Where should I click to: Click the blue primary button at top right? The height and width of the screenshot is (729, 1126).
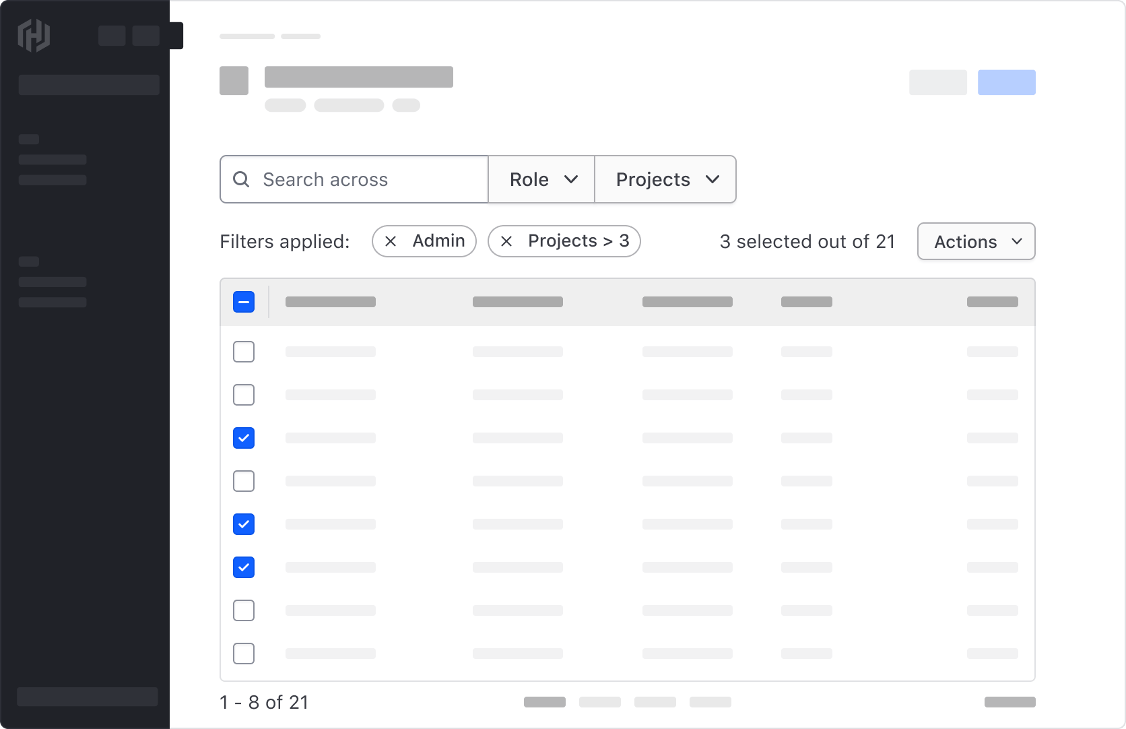(x=1007, y=82)
